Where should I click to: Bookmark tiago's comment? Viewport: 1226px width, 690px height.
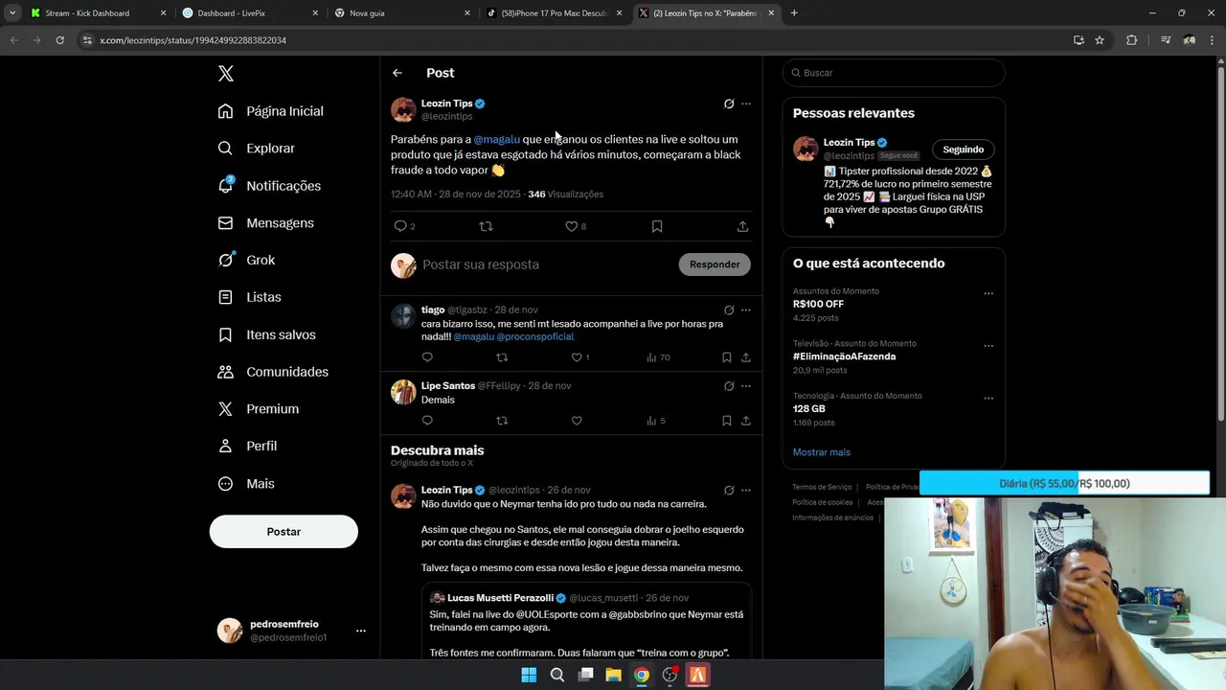coord(727,357)
